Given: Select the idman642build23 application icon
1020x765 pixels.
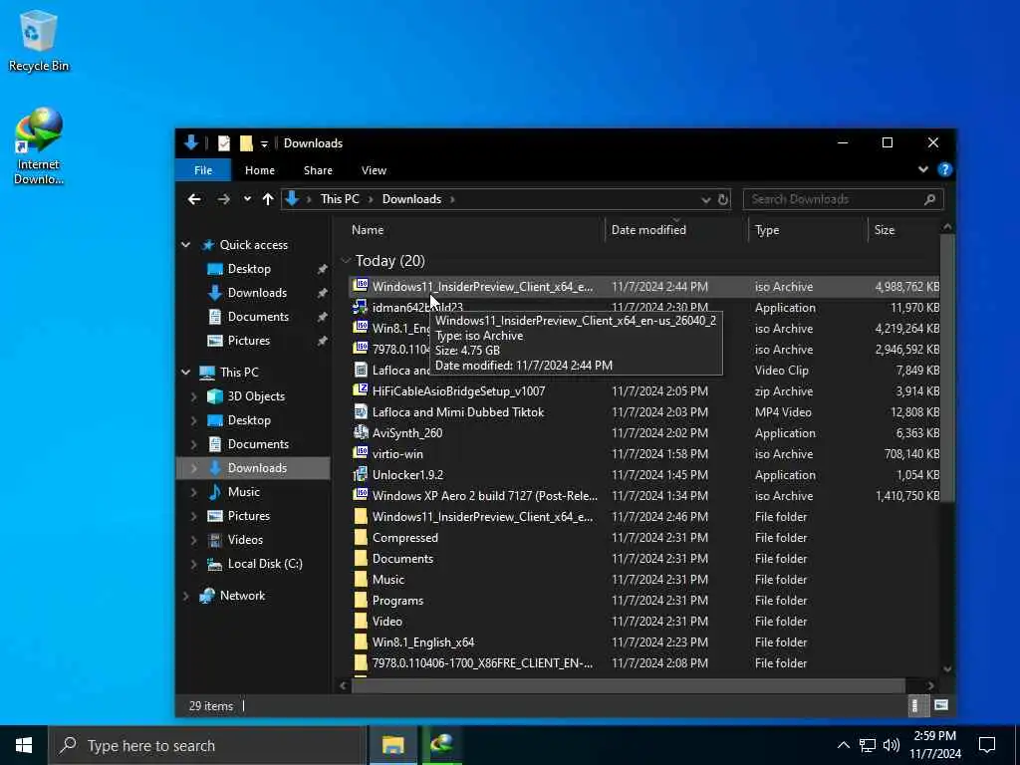Looking at the screenshot, I should [x=361, y=307].
